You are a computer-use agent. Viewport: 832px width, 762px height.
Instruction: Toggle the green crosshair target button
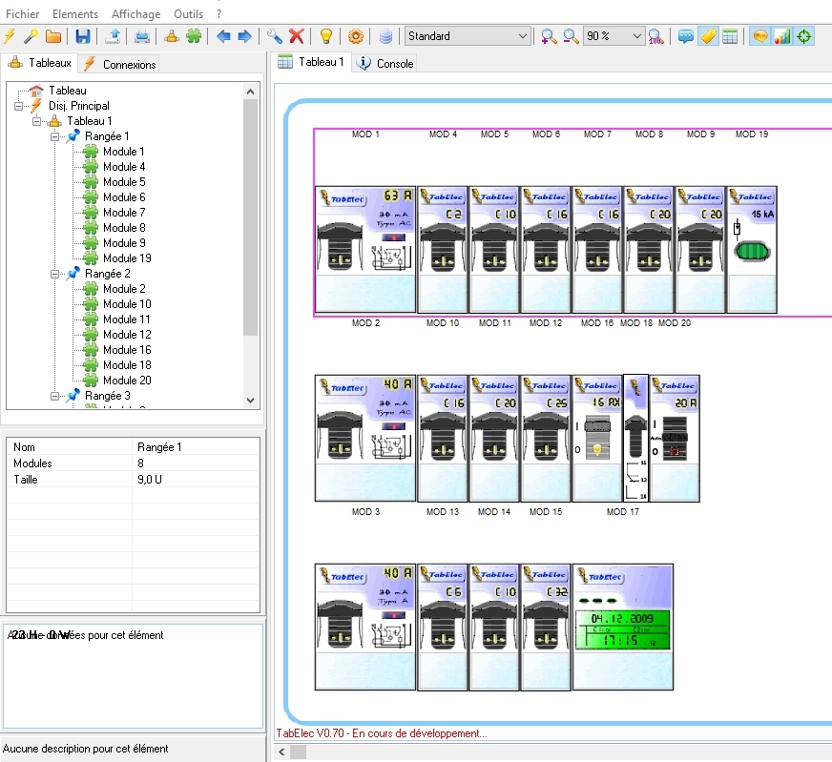[x=804, y=36]
